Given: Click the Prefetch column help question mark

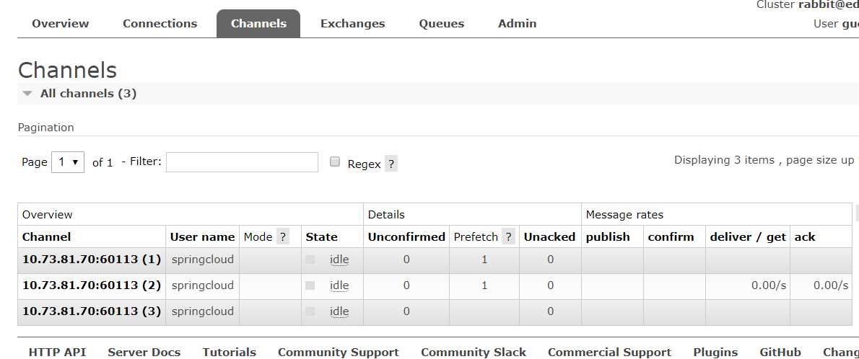Looking at the screenshot, I should coord(509,236).
